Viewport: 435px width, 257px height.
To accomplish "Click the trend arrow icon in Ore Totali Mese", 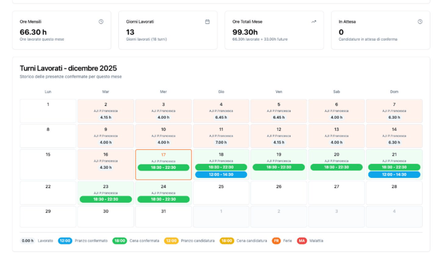I will pos(314,21).
